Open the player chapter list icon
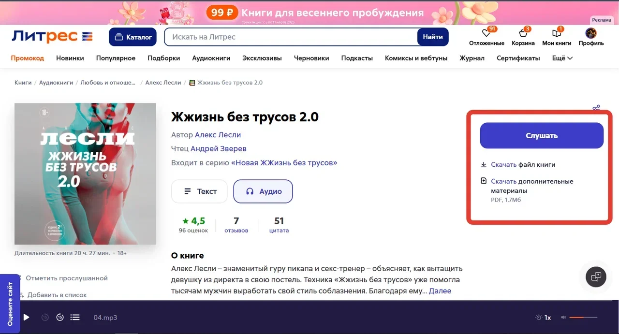The height and width of the screenshot is (334, 619). [75, 318]
